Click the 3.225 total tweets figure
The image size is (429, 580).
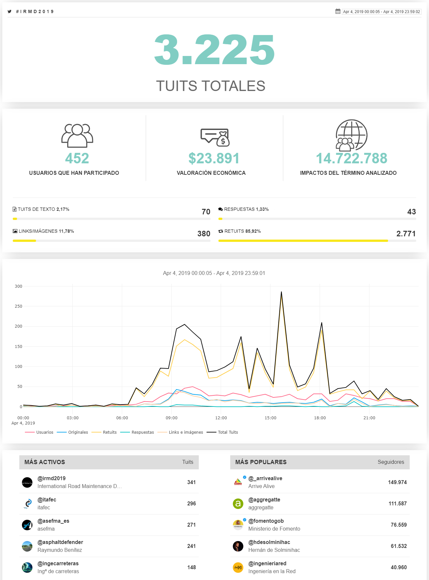click(x=214, y=49)
